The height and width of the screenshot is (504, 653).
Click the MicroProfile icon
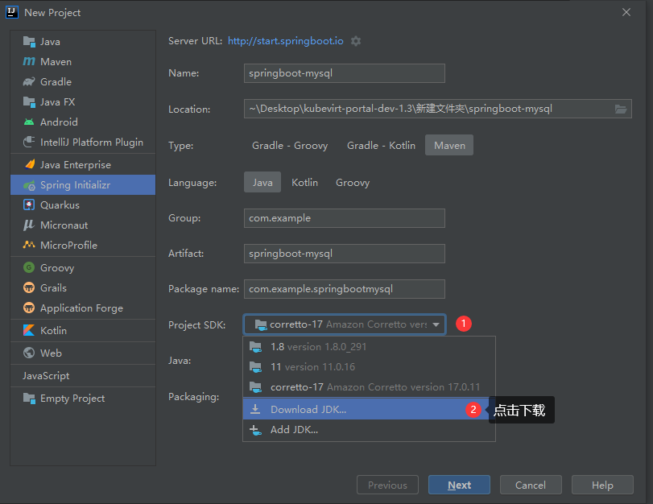pyautogui.click(x=29, y=245)
